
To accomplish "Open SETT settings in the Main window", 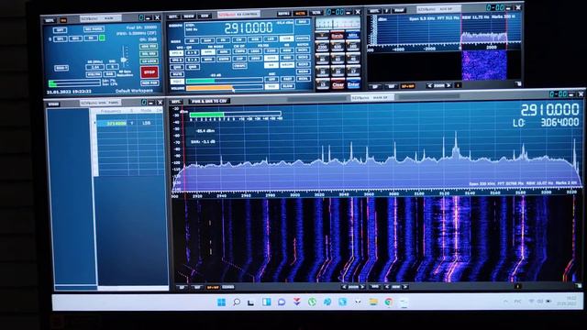I will 50,20.
